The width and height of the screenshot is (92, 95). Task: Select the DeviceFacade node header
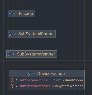(x=47, y=73)
